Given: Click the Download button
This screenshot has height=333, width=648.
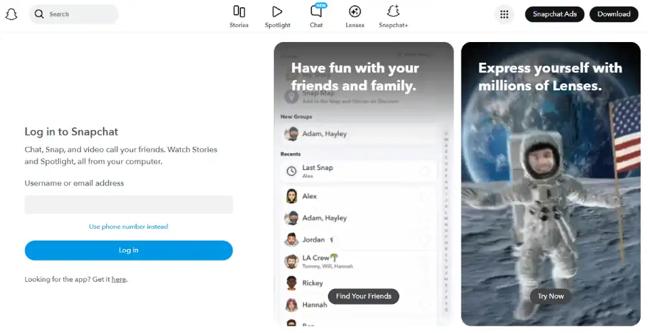Looking at the screenshot, I should coord(614,14).
